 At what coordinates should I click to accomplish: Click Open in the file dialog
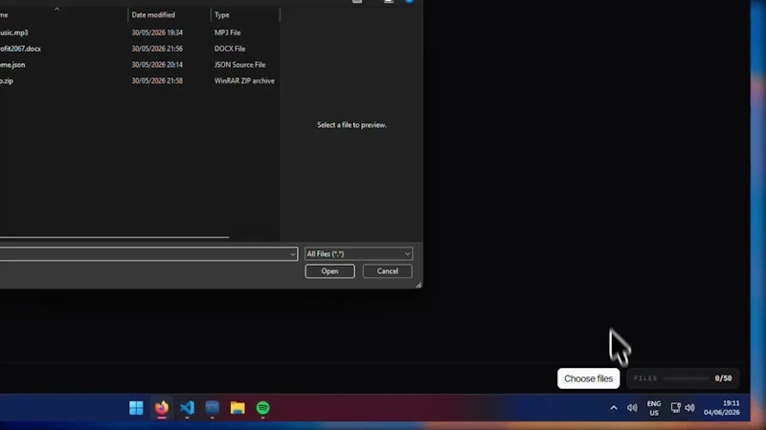tap(329, 271)
